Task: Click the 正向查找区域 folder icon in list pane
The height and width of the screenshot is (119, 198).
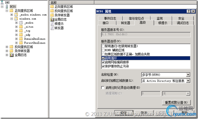Action: click(x=52, y=6)
